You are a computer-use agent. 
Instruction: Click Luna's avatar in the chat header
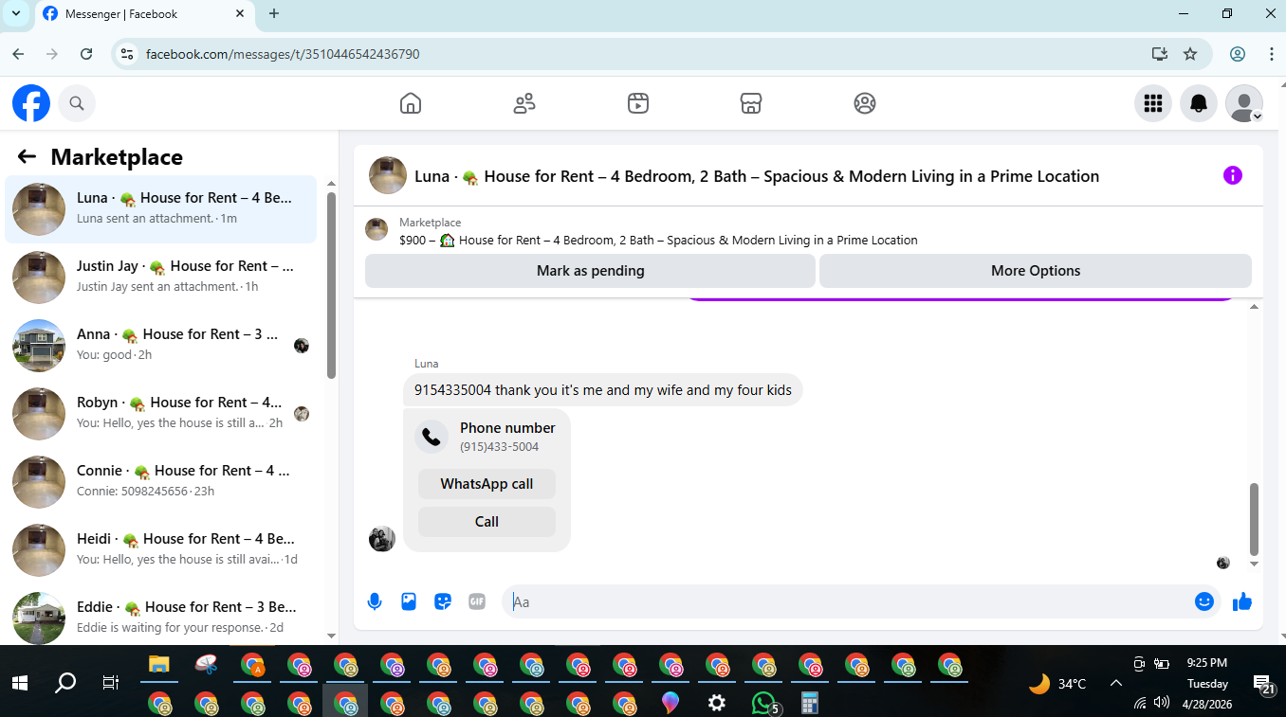[x=388, y=175]
